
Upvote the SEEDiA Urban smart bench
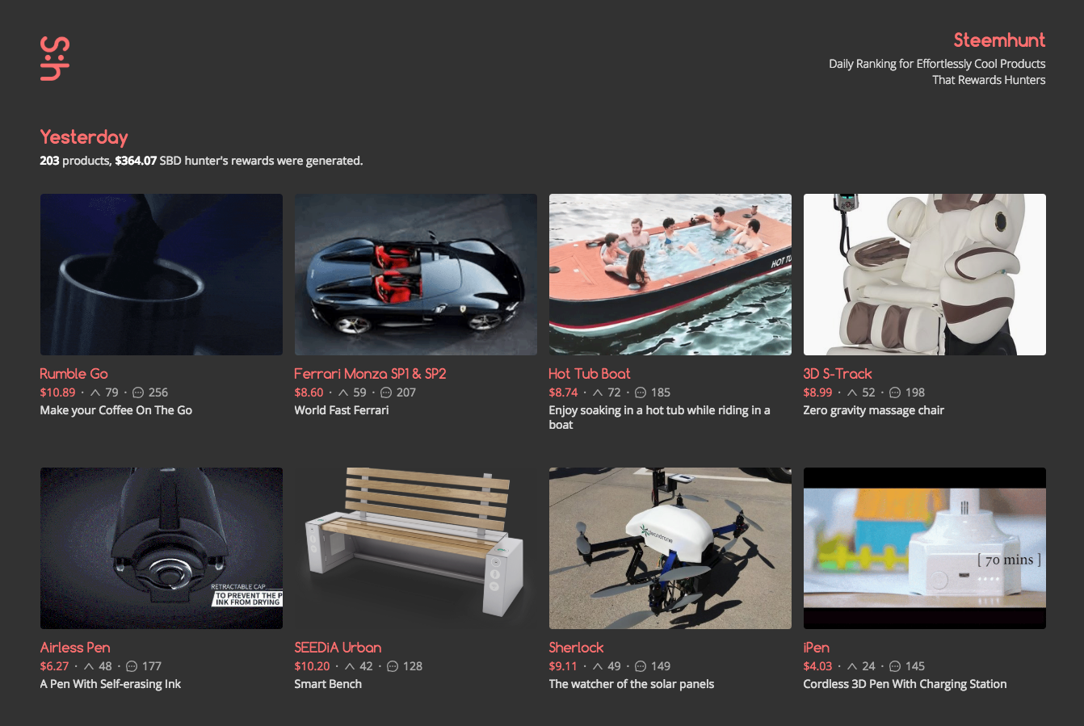tap(350, 666)
